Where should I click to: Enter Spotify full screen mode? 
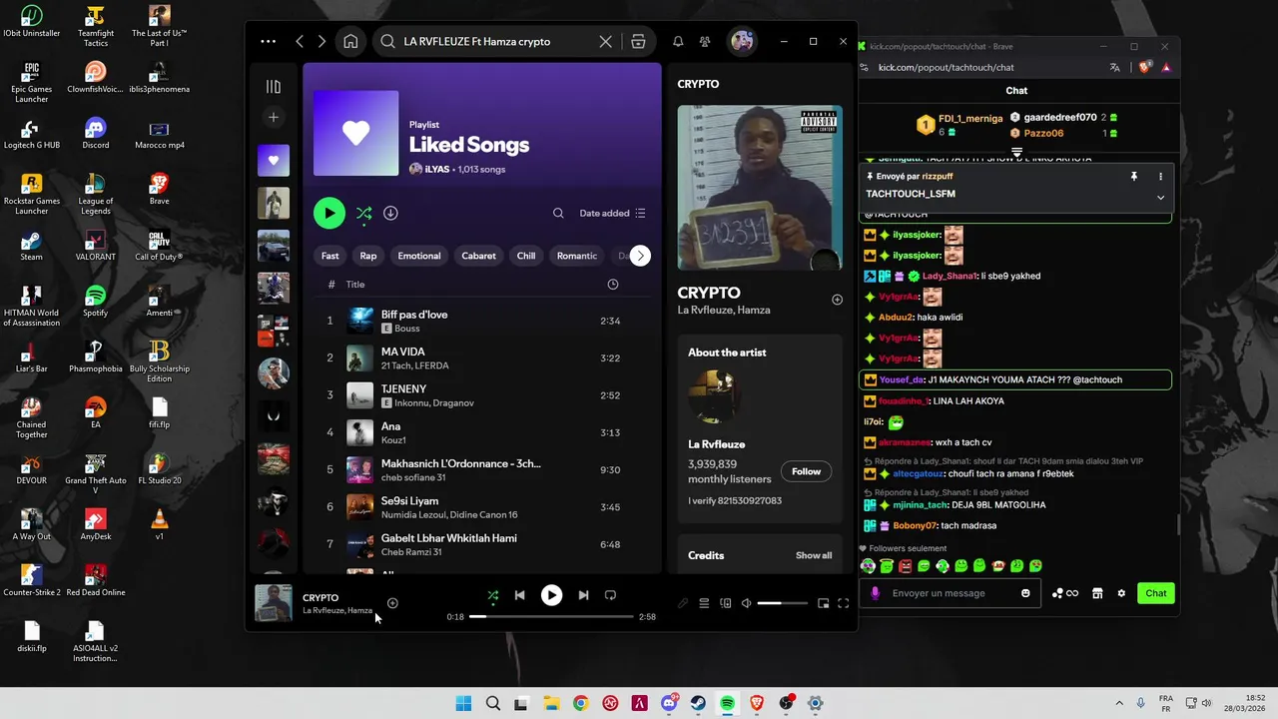tap(843, 603)
